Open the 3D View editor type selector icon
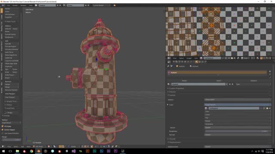Screen dimensions: 275x154 [x=3, y=146]
